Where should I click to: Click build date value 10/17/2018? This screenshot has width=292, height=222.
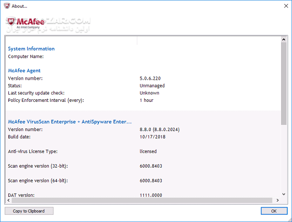[153, 137]
